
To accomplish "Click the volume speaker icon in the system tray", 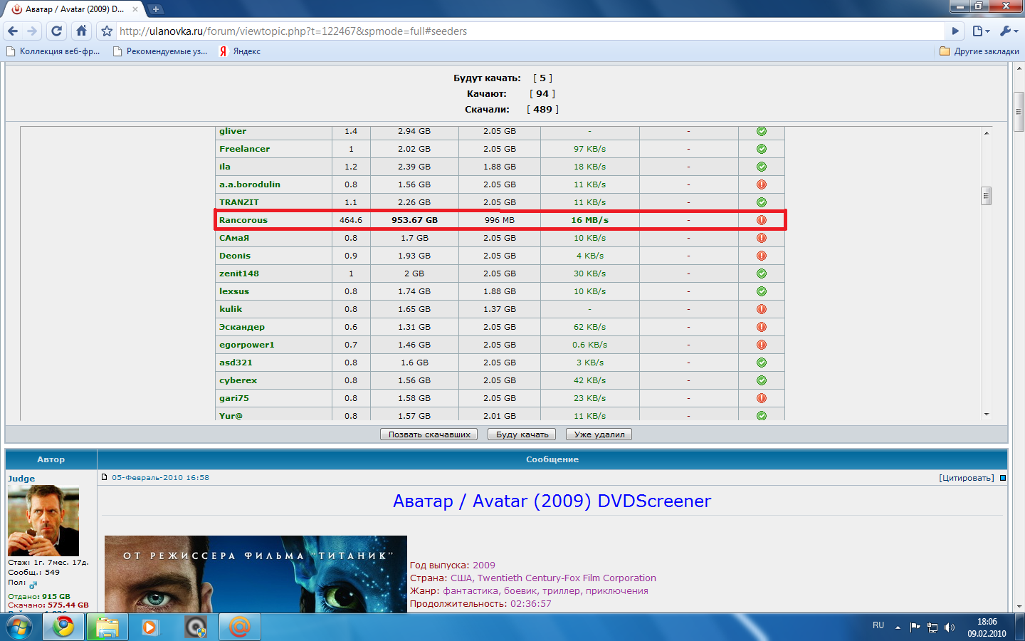I will click(950, 627).
